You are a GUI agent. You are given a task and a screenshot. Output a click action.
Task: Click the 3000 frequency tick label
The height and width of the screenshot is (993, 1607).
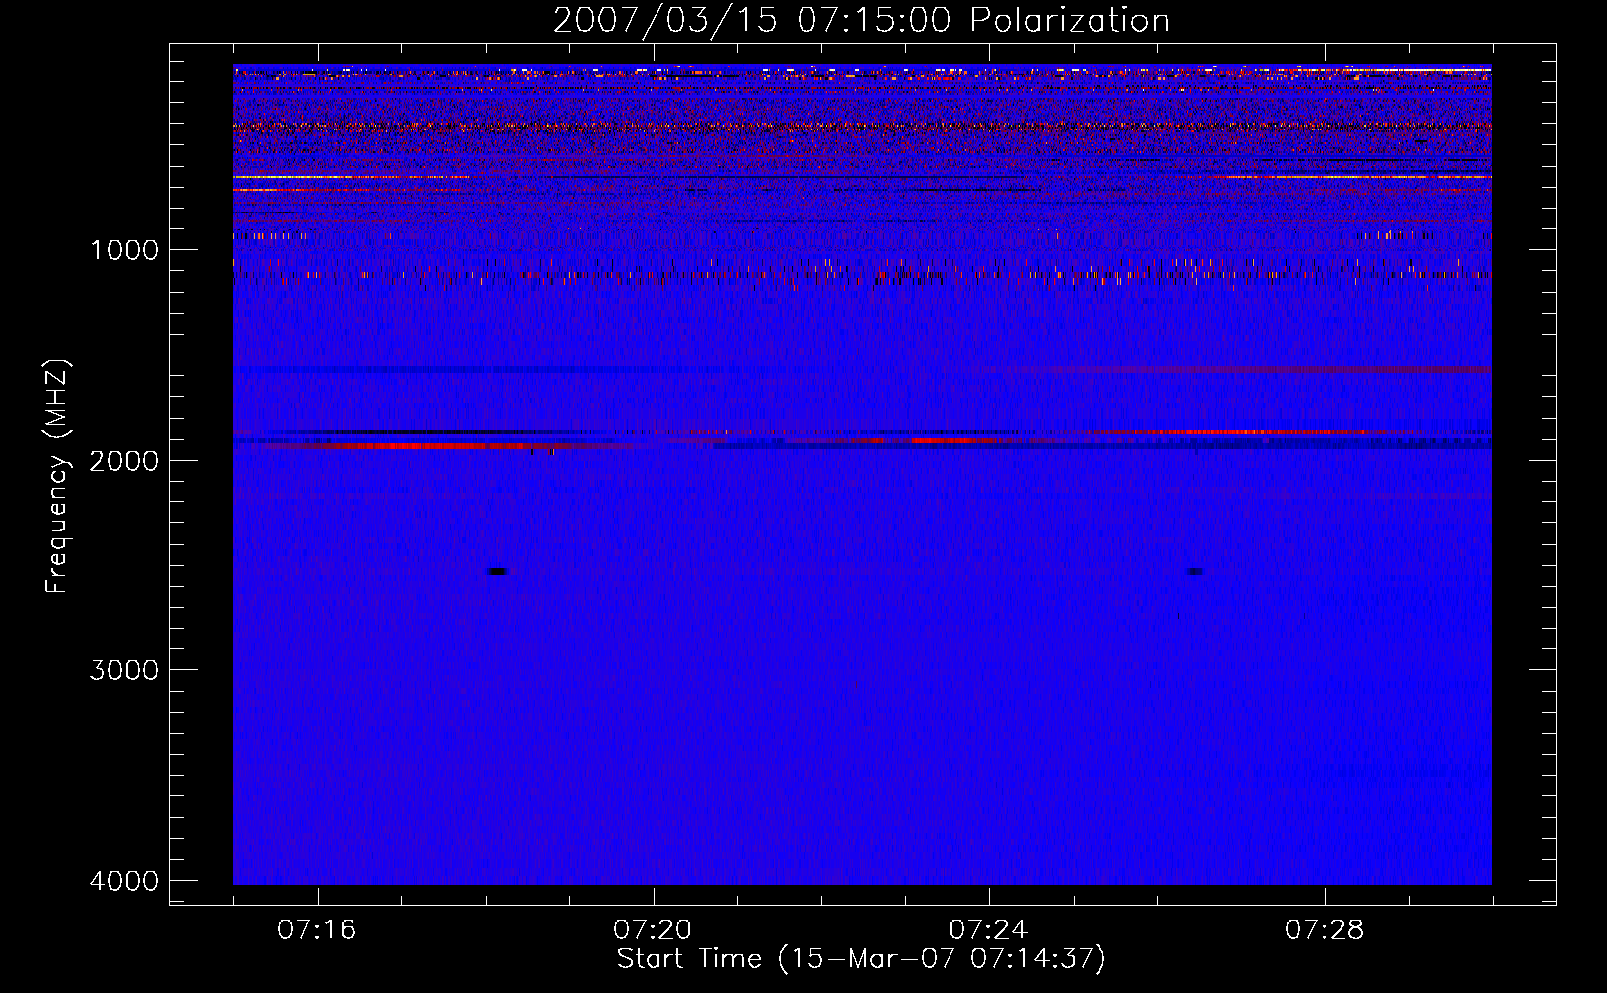pos(124,670)
